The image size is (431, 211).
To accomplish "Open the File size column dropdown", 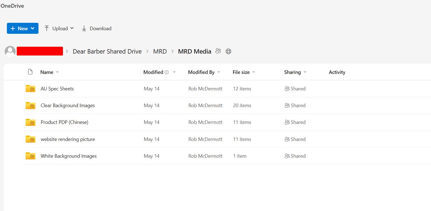I will point(244,72).
